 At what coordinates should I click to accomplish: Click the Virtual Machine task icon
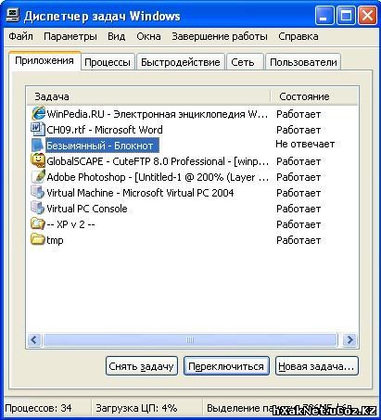[x=38, y=192]
